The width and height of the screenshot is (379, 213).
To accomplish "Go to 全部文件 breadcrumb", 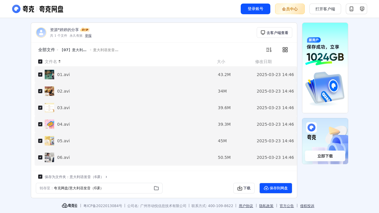I will 46,50.
